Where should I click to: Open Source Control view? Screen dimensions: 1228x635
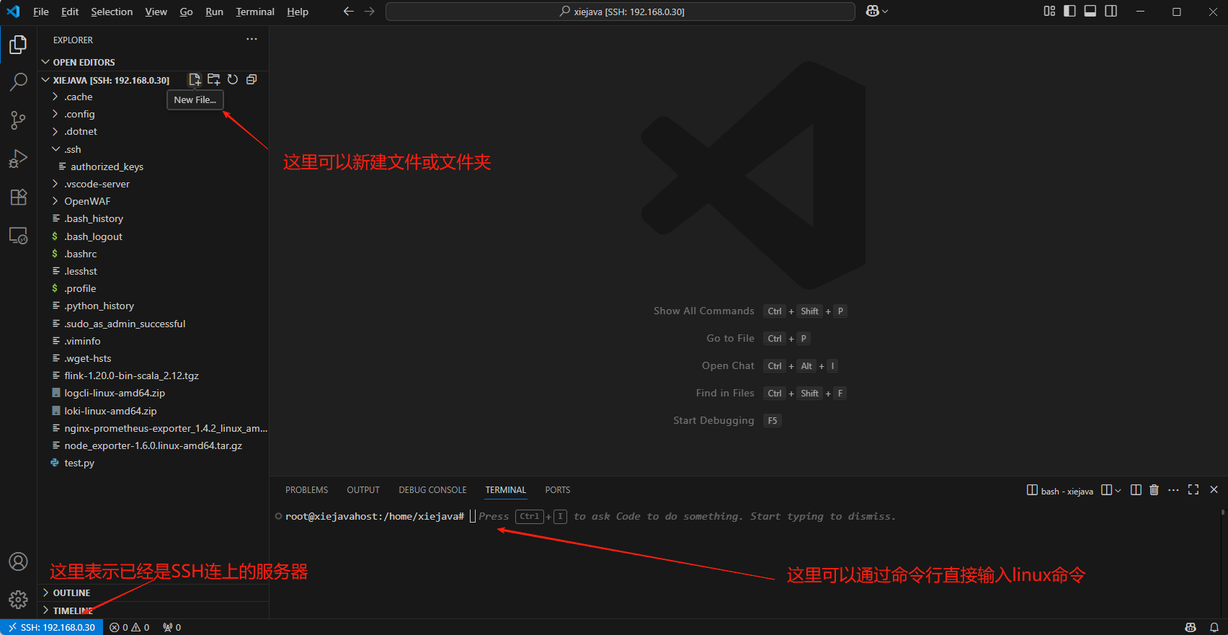point(18,120)
